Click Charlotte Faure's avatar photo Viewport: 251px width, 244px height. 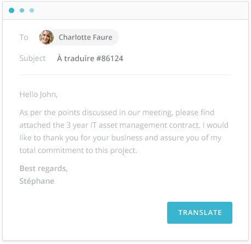(47, 37)
